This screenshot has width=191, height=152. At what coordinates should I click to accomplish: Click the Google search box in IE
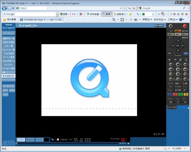coord(162,8)
